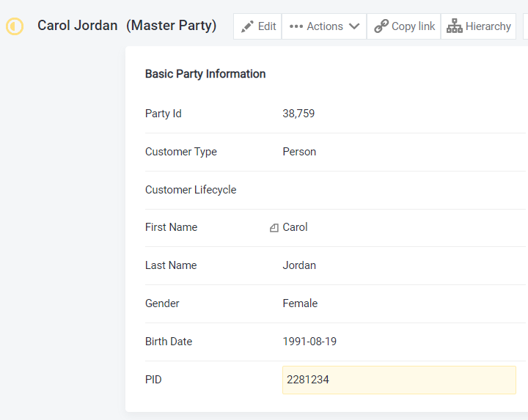528x420 pixels.
Task: Click the Hierarchy tree icon
Action: (455, 26)
